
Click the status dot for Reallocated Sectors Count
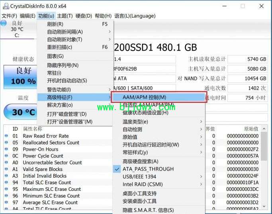coord(6,142)
